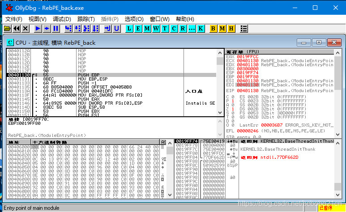Click the Run thread arrow icon

point(47,29)
